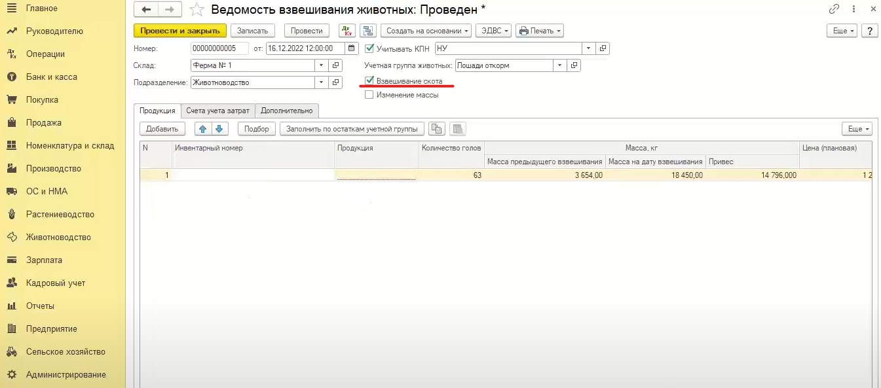
Task: Click Заполнить по остаткам учетной группы
Action: [352, 129]
